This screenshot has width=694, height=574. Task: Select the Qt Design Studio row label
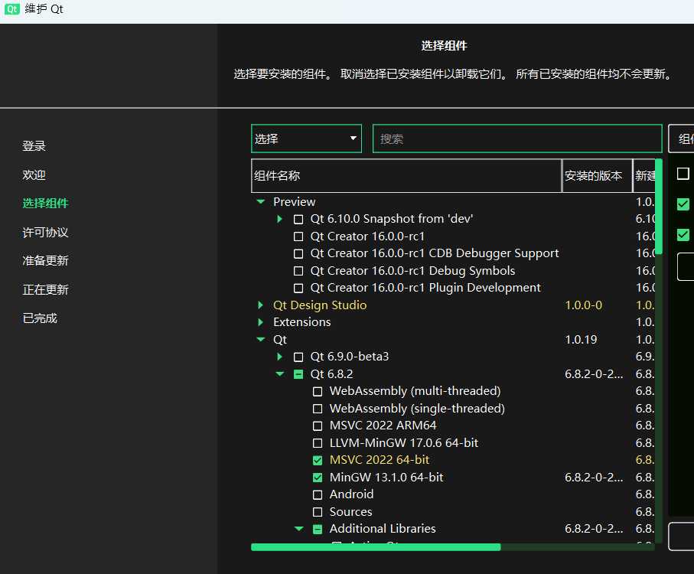pyautogui.click(x=320, y=305)
